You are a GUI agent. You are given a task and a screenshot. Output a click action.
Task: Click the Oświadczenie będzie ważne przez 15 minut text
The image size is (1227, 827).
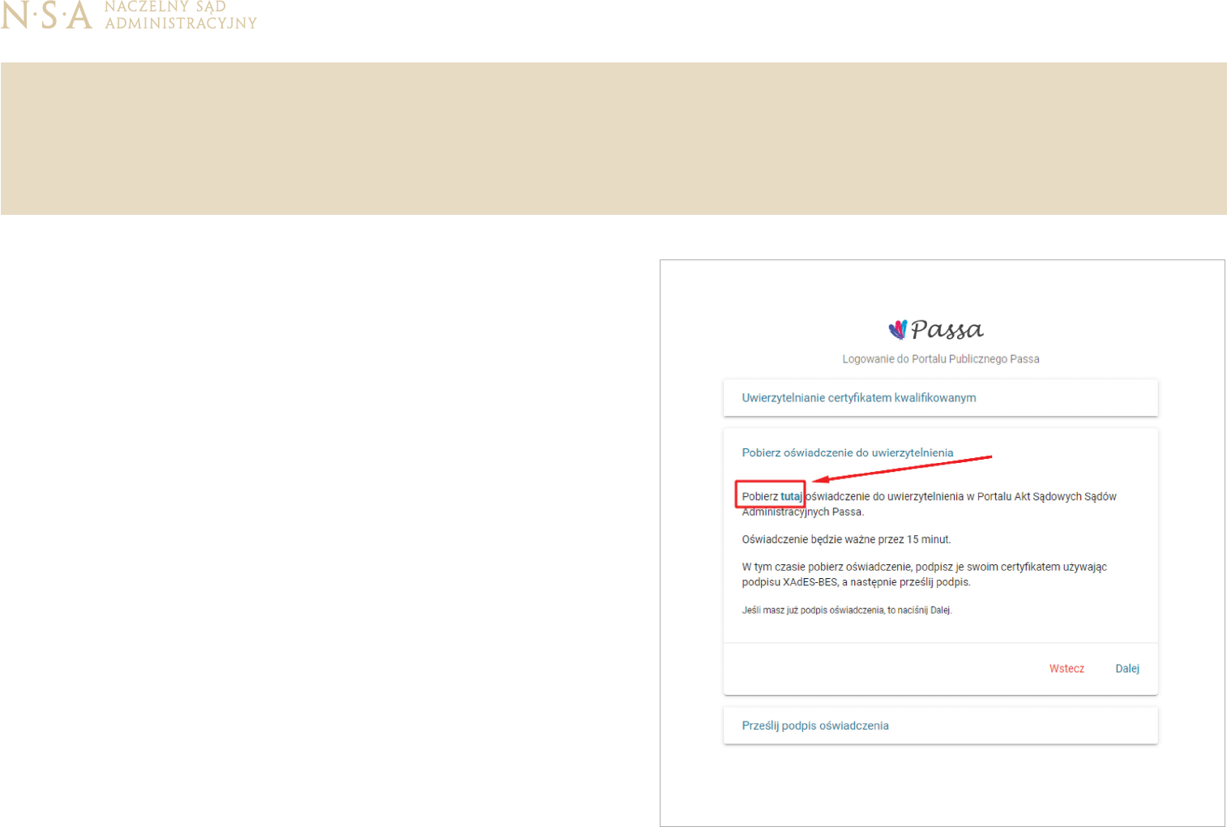846,539
